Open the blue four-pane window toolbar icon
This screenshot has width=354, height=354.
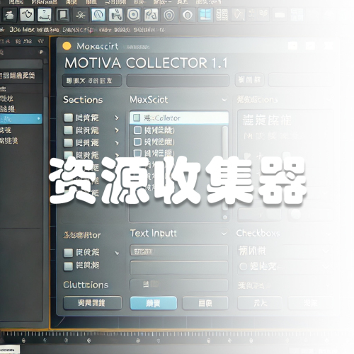(x=205, y=15)
